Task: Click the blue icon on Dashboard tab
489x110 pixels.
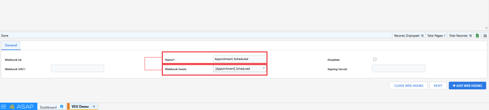Action: [62, 107]
